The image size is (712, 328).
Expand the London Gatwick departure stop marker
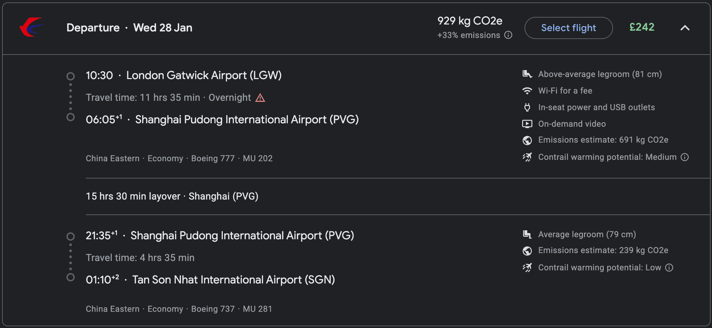click(71, 76)
